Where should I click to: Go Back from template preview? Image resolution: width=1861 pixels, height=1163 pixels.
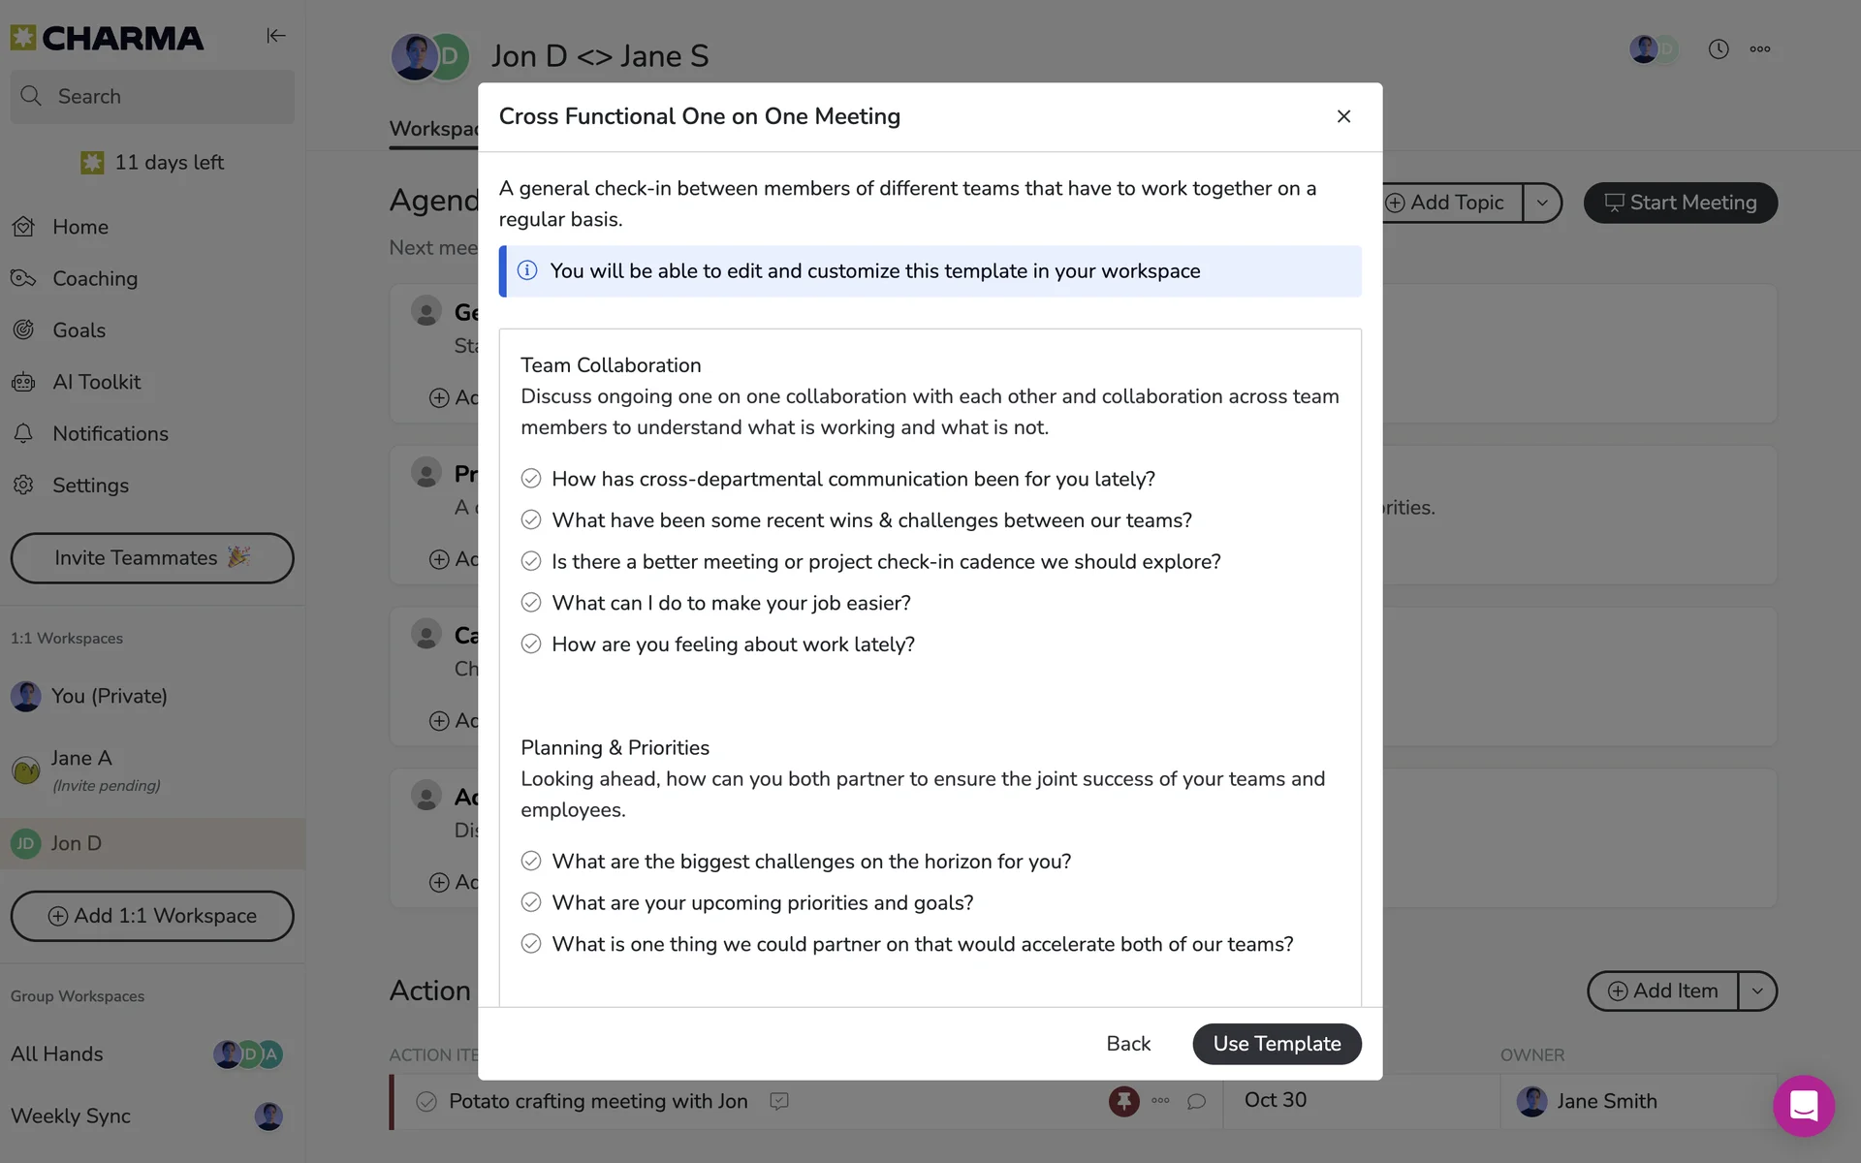[1128, 1044]
